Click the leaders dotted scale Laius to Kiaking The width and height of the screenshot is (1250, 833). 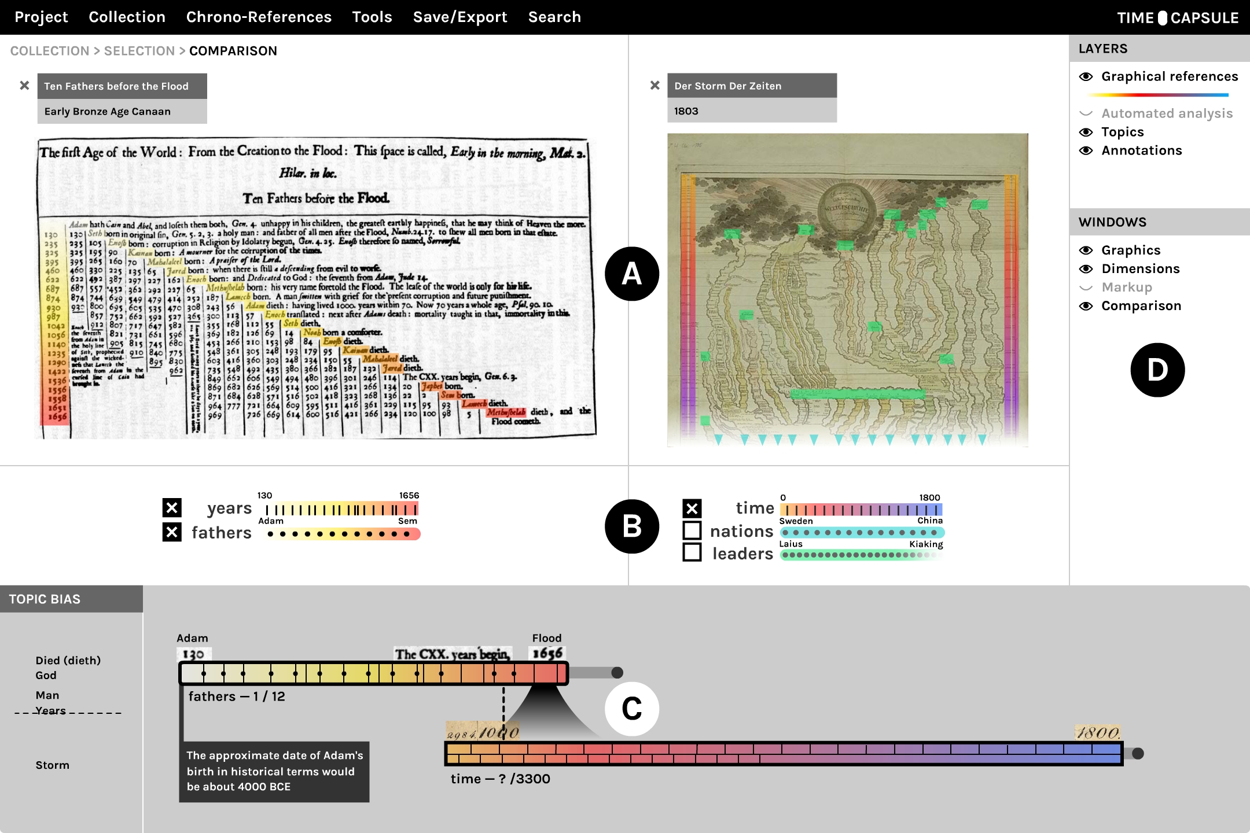(x=861, y=555)
